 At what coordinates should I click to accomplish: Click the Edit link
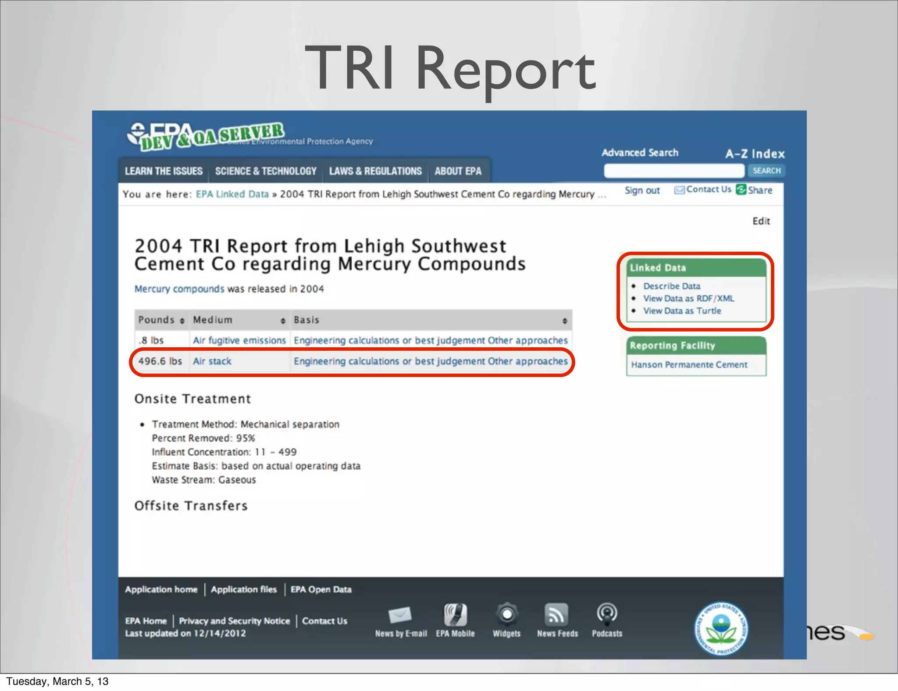[x=761, y=221]
